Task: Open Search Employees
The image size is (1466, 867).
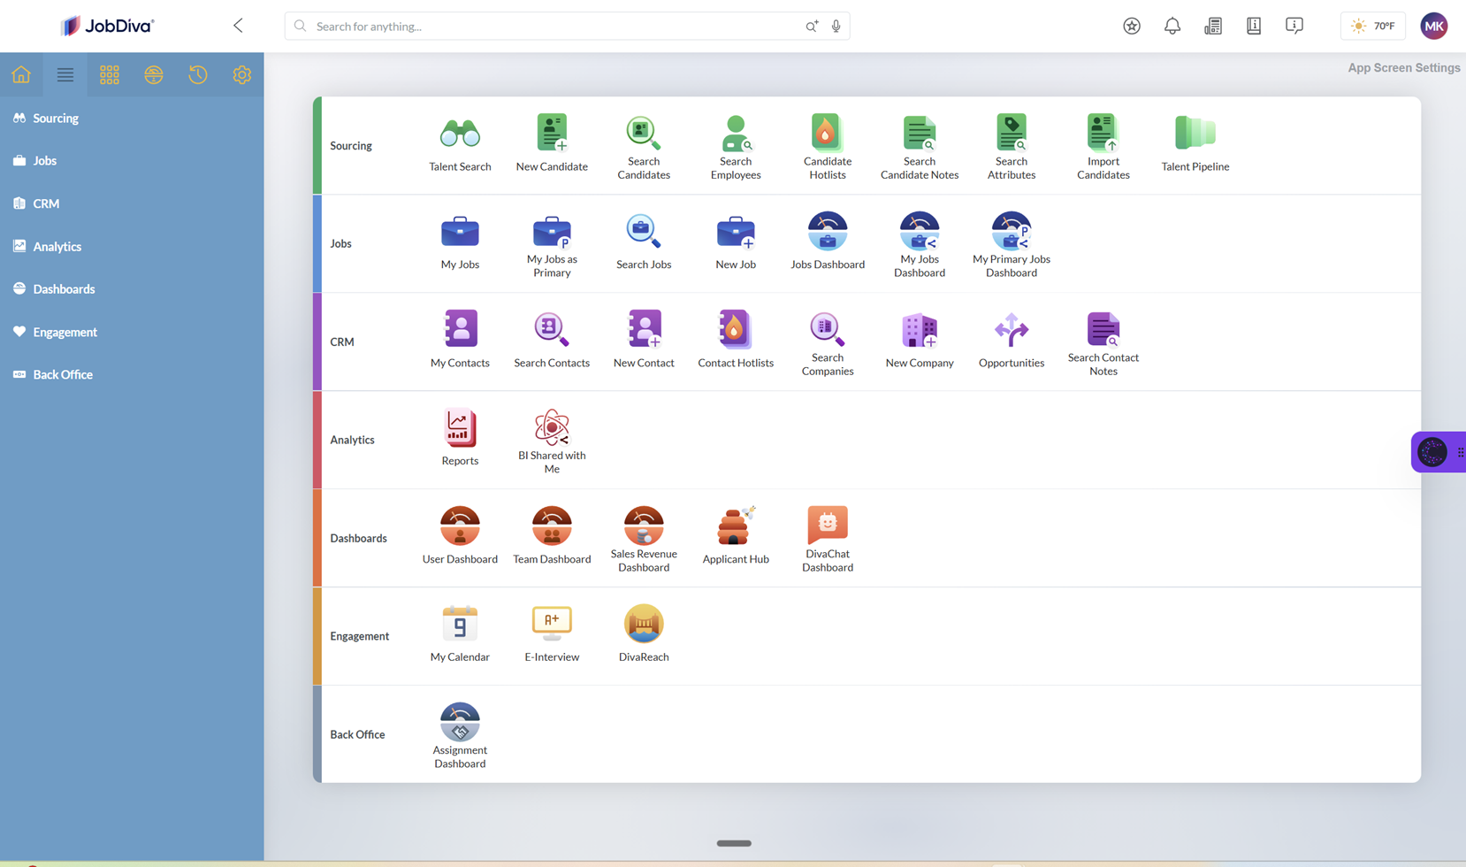Action: pyautogui.click(x=736, y=147)
